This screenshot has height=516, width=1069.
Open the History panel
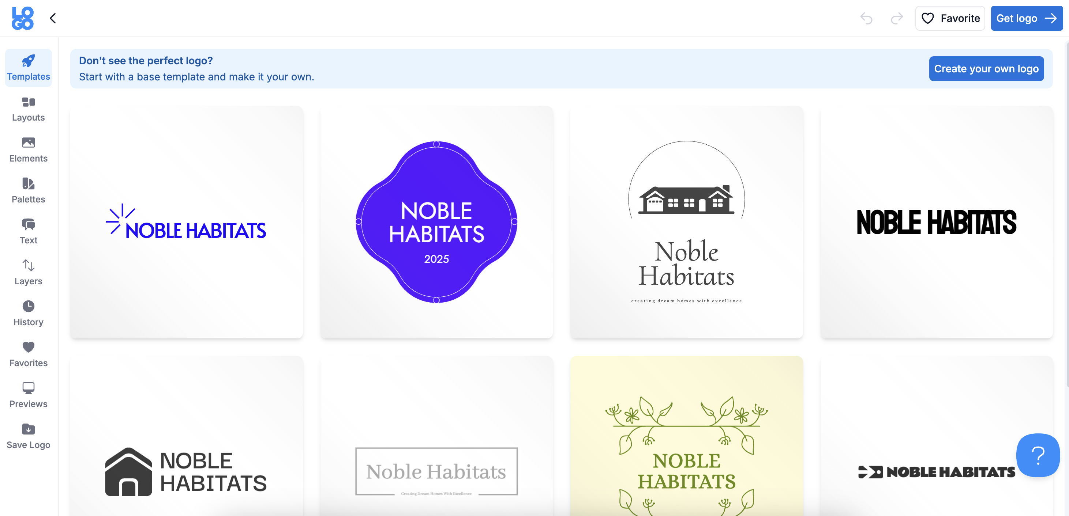click(x=28, y=313)
